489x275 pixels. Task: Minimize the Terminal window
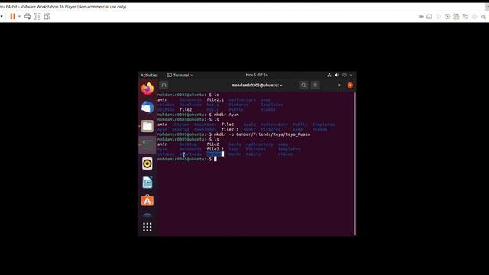tap(328, 85)
